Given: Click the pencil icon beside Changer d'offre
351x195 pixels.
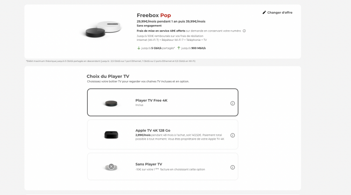Looking at the screenshot, I should 264,12.
